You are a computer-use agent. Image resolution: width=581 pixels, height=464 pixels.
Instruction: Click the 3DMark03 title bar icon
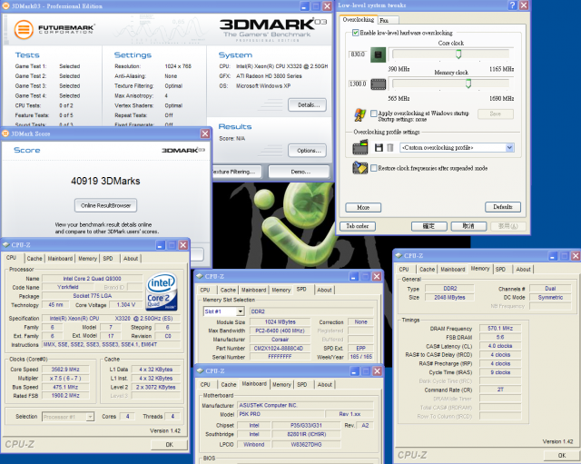(x=5, y=6)
